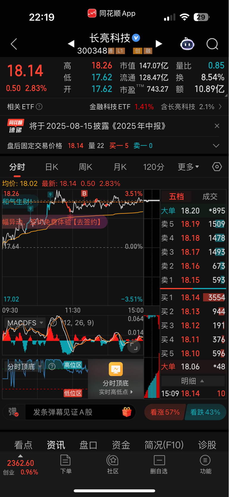Expand chart to fullscreen icon
The image size is (229, 497).
(x=134, y=346)
